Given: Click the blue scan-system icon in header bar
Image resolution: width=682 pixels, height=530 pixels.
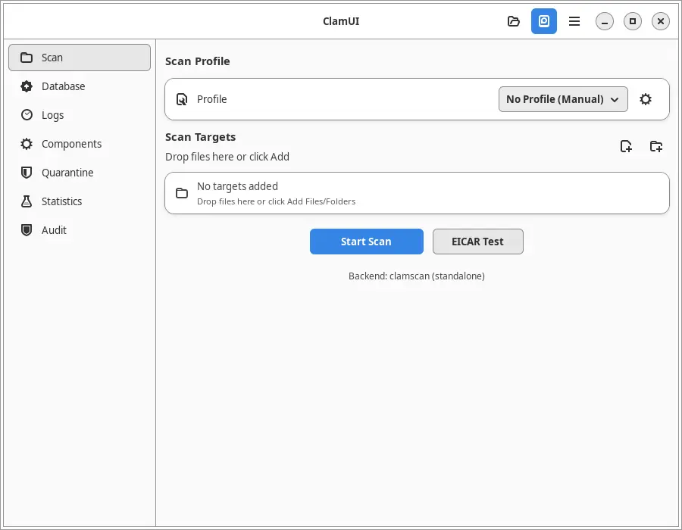Looking at the screenshot, I should click(543, 21).
